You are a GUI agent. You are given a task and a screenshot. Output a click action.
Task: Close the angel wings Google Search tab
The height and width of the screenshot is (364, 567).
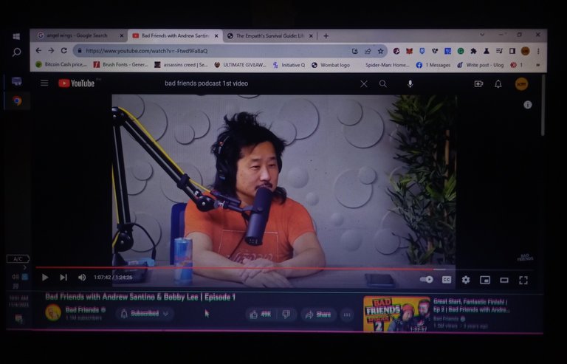click(122, 35)
